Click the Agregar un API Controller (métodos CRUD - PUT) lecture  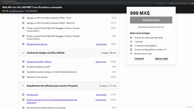click(x=49, y=18)
